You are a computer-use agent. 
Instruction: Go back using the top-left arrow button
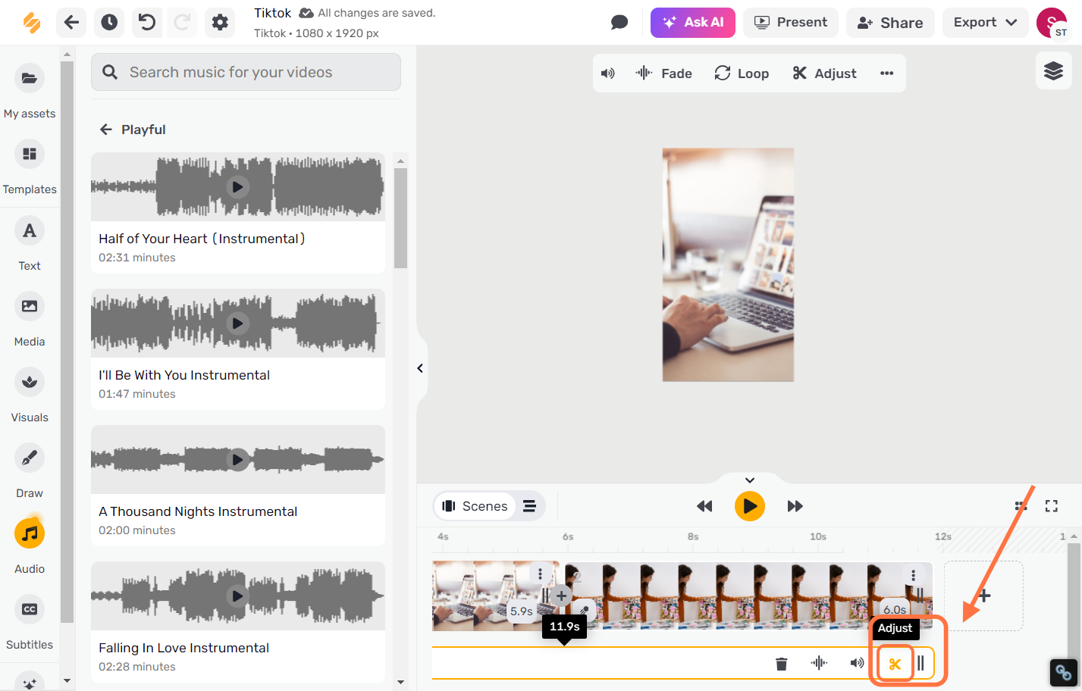click(x=71, y=23)
